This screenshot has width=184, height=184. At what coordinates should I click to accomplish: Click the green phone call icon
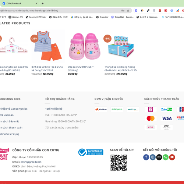click(166, 157)
